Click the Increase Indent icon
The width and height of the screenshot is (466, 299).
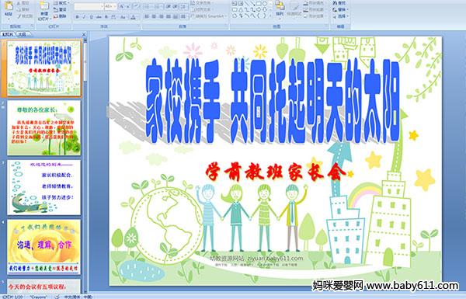[176, 6]
